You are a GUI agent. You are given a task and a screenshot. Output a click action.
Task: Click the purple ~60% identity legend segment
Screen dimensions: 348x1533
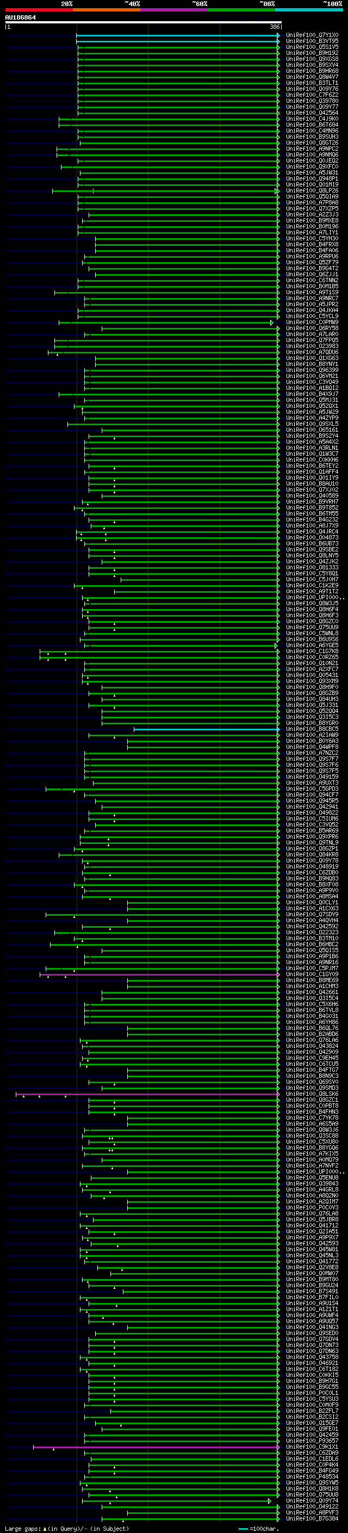click(x=175, y=10)
